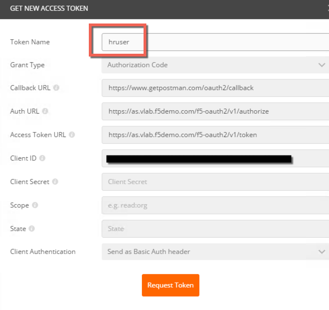Click the Scope info icon

coord(35,205)
